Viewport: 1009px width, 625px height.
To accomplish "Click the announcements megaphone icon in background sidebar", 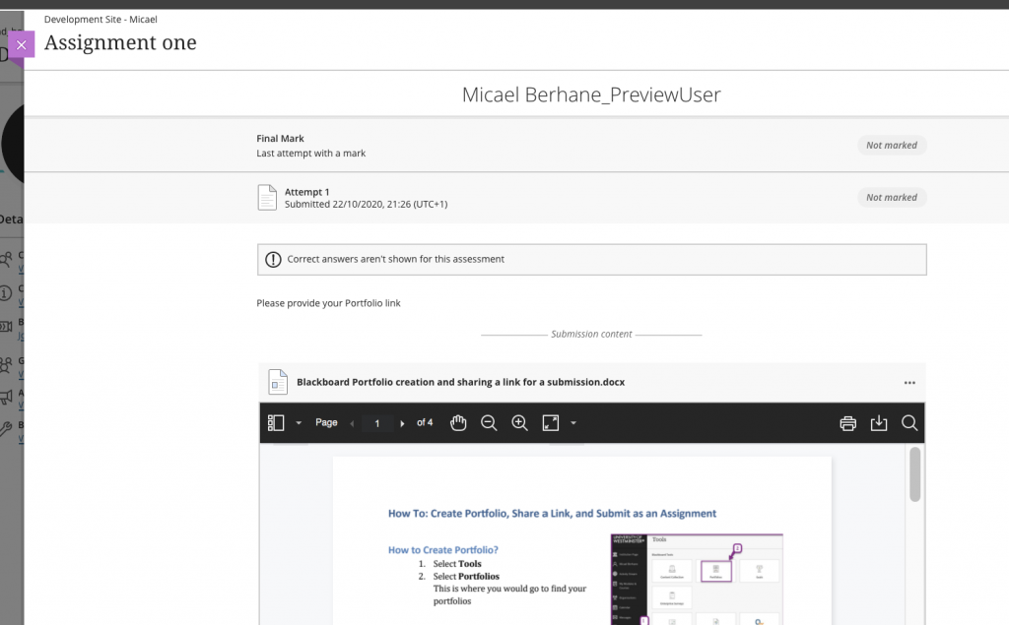I will 6,398.
